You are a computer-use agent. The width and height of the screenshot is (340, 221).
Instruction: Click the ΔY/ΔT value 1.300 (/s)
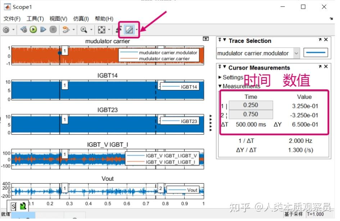coord(300,150)
